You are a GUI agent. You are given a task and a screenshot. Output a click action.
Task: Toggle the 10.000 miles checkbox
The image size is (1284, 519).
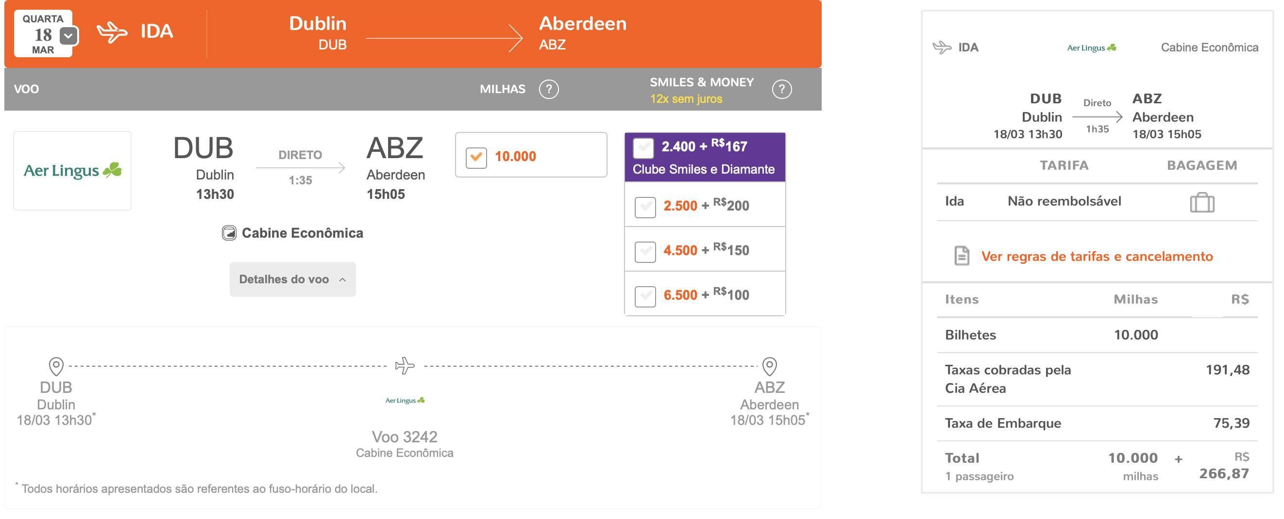coord(476,157)
